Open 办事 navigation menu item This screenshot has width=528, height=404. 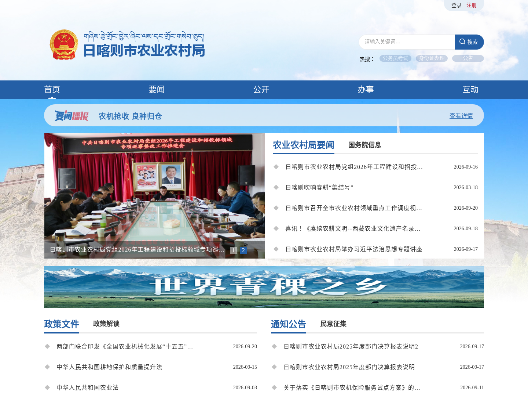tap(366, 90)
